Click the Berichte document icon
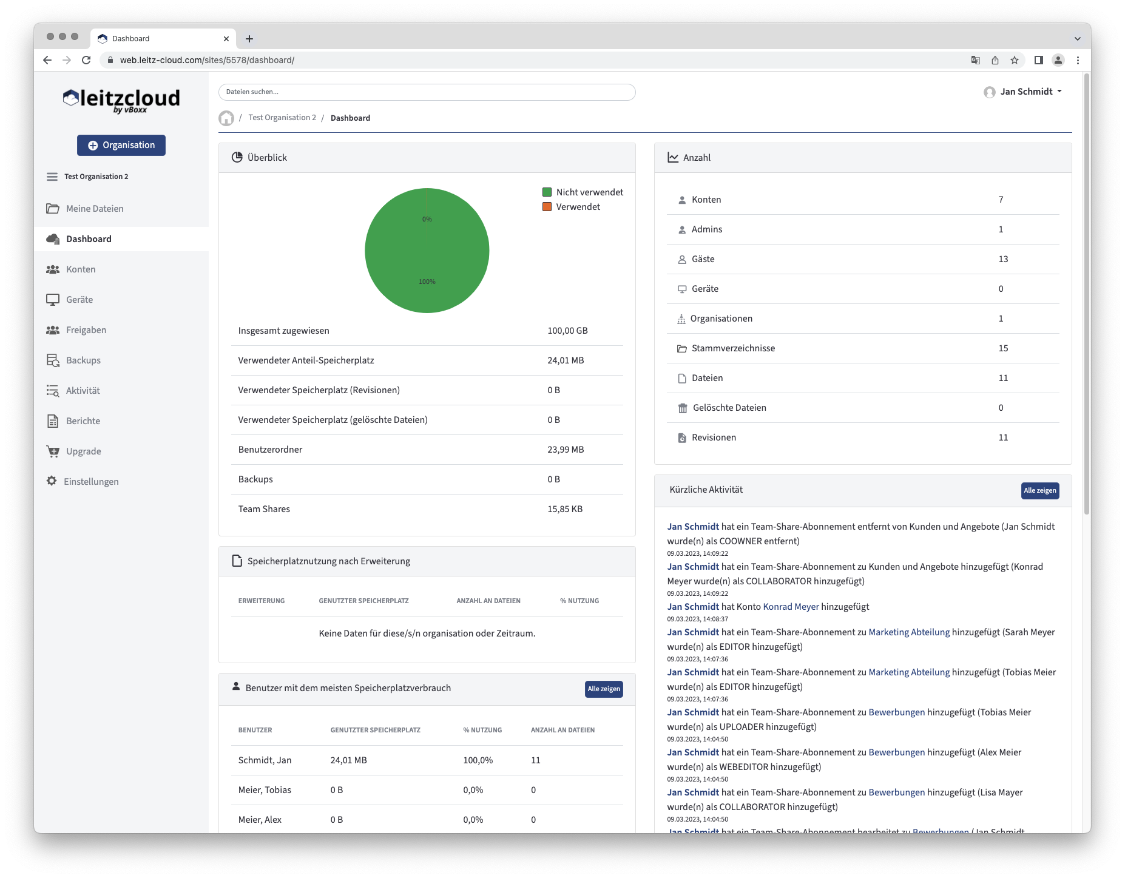Screen dimensions: 1125x878 (52, 420)
